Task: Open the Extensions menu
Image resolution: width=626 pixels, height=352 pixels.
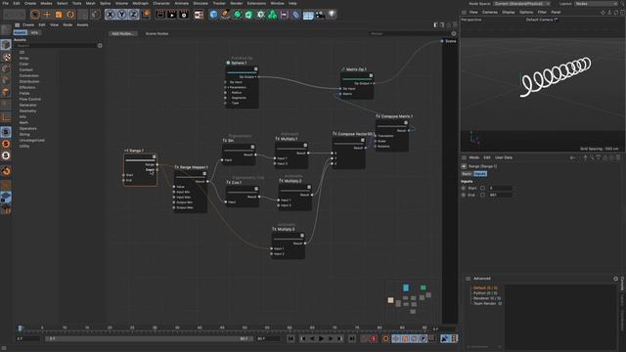Action: [256, 3]
